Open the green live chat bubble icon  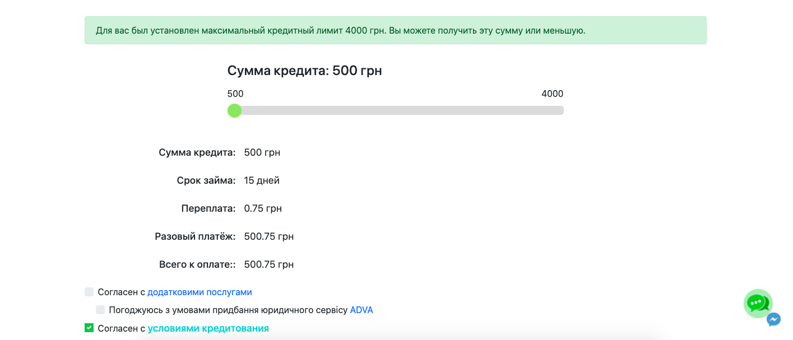[758, 304]
